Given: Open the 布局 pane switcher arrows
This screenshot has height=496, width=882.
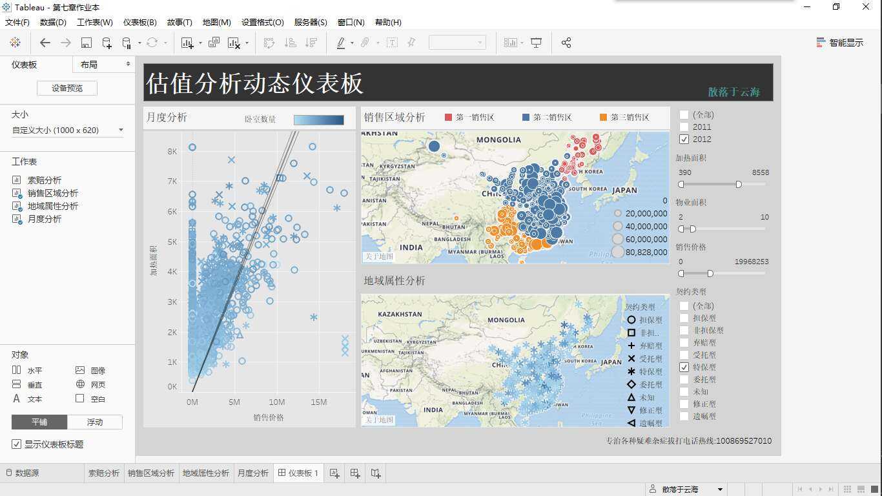Looking at the screenshot, I should point(128,64).
